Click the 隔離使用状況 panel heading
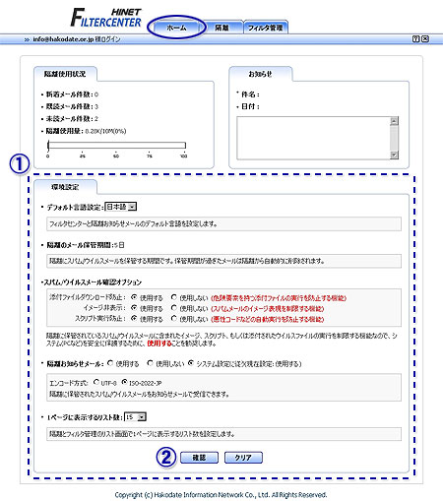The height and width of the screenshot is (501, 443). click(x=65, y=74)
